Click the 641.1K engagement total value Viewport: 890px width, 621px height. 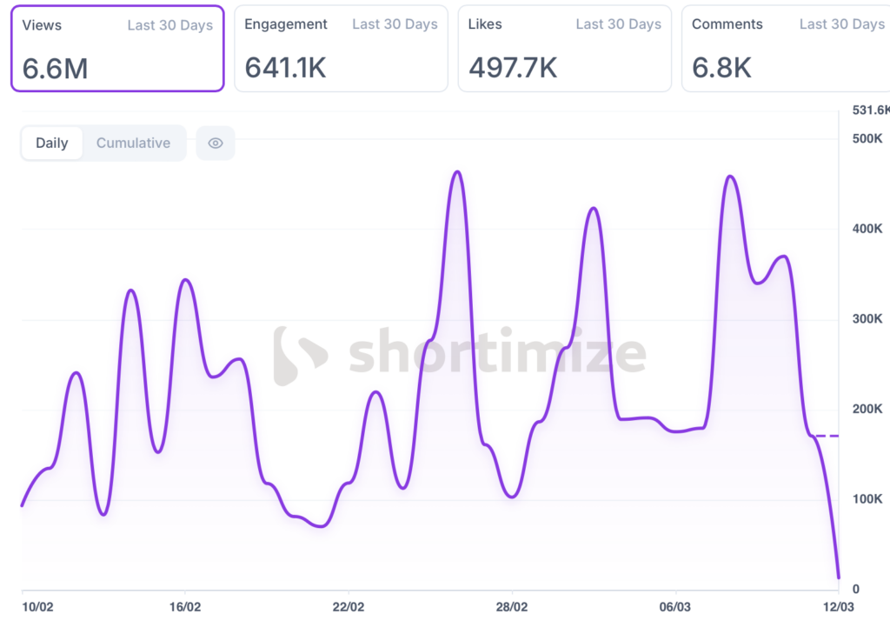(285, 69)
